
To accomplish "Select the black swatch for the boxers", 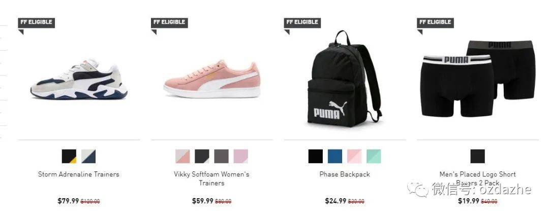I will click(477, 156).
